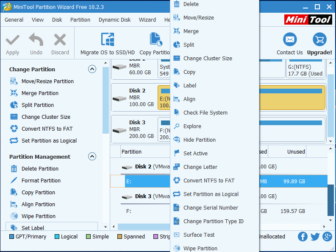Click the Undo arrow icon
Image resolution: width=336 pixels, height=252 pixels.
click(36, 39)
